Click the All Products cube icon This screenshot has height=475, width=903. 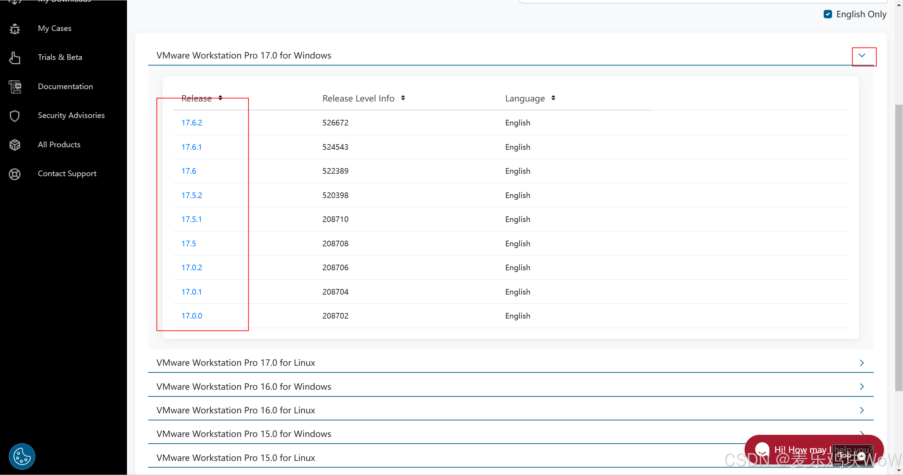(x=14, y=145)
